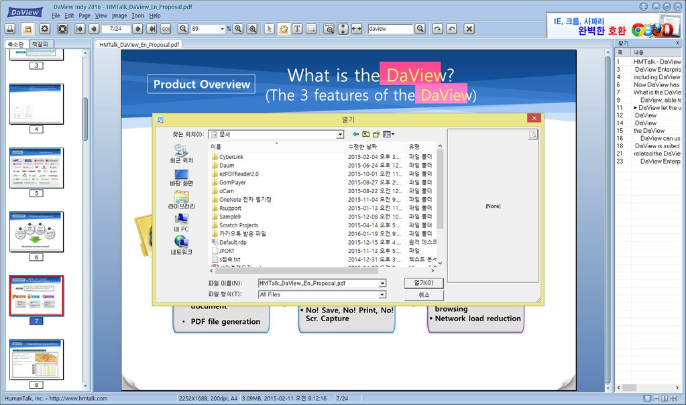This screenshot has height=405, width=686.
Task: Click the search text field containing daview
Action: point(390,29)
